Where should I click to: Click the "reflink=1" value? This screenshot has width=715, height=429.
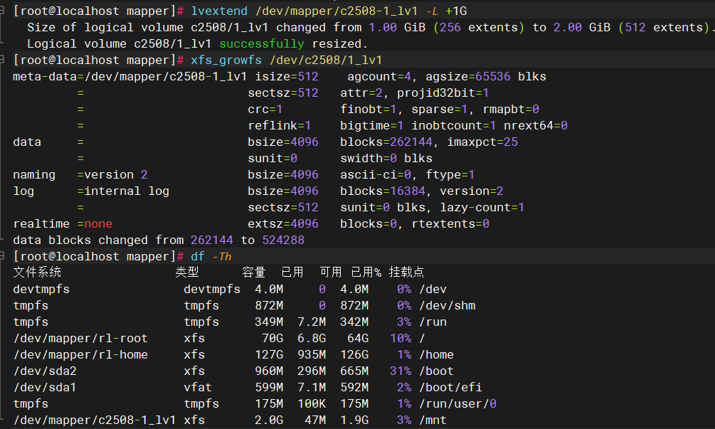279,126
